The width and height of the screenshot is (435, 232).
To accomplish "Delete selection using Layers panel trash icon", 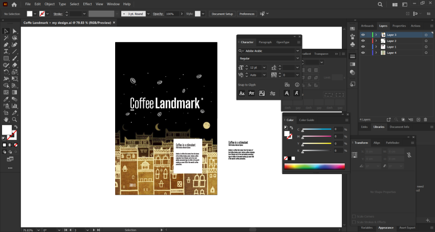I will point(424,119).
